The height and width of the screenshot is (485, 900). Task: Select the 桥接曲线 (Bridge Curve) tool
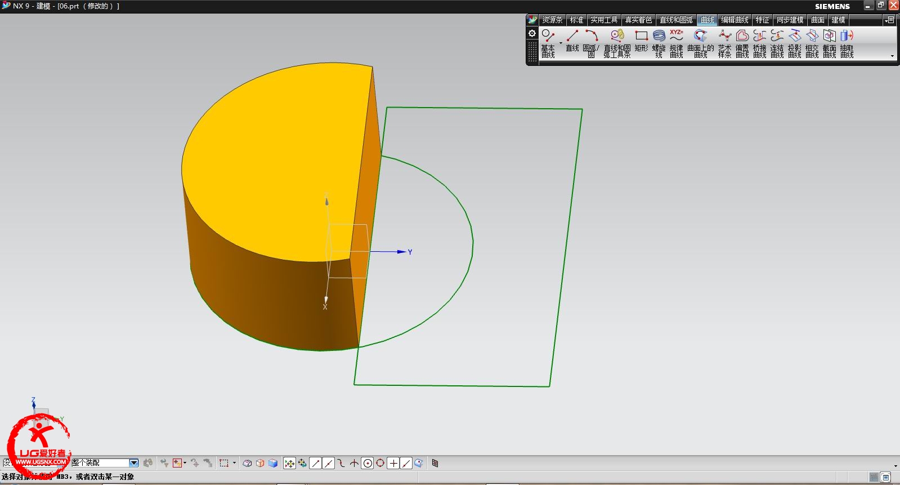760,43
